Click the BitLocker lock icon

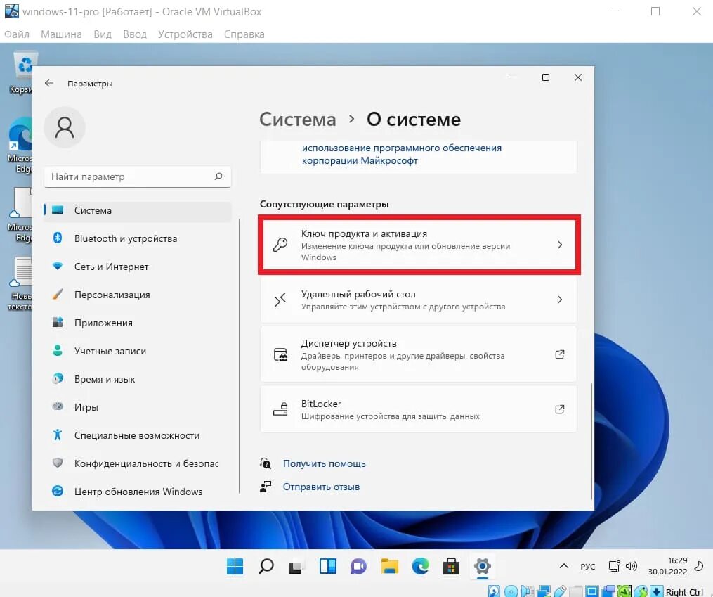point(280,409)
